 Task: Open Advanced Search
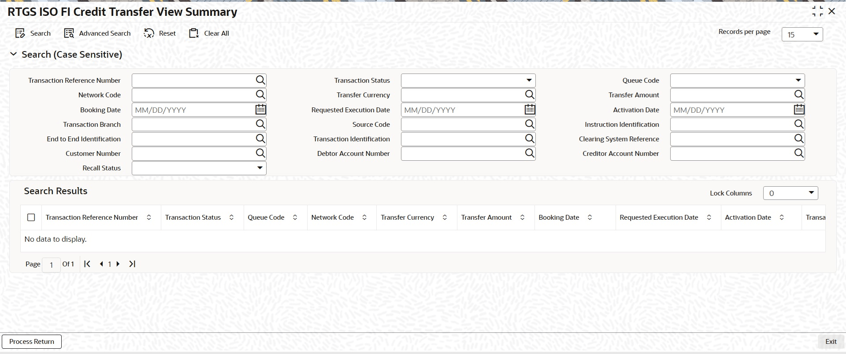point(97,33)
